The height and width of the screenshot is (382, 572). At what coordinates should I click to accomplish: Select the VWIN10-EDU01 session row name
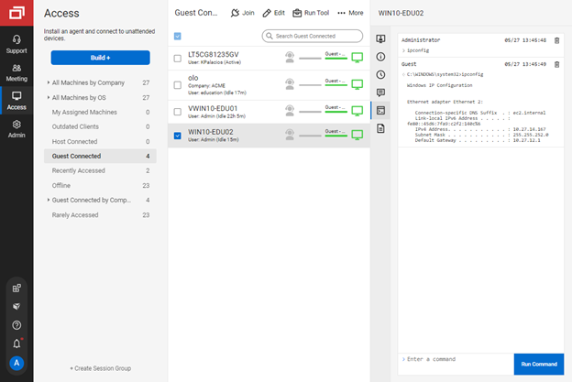coord(213,109)
